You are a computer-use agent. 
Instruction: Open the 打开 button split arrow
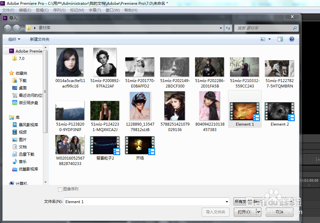click(x=259, y=212)
